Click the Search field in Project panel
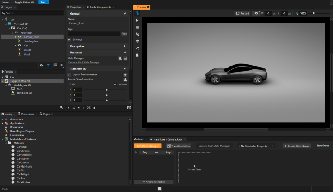 pos(33,13)
